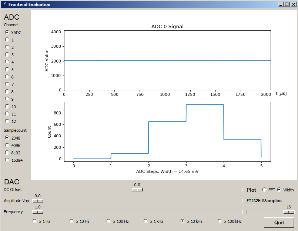Switch plot mode to FFT
This screenshot has height=231, width=298.
tap(264, 190)
